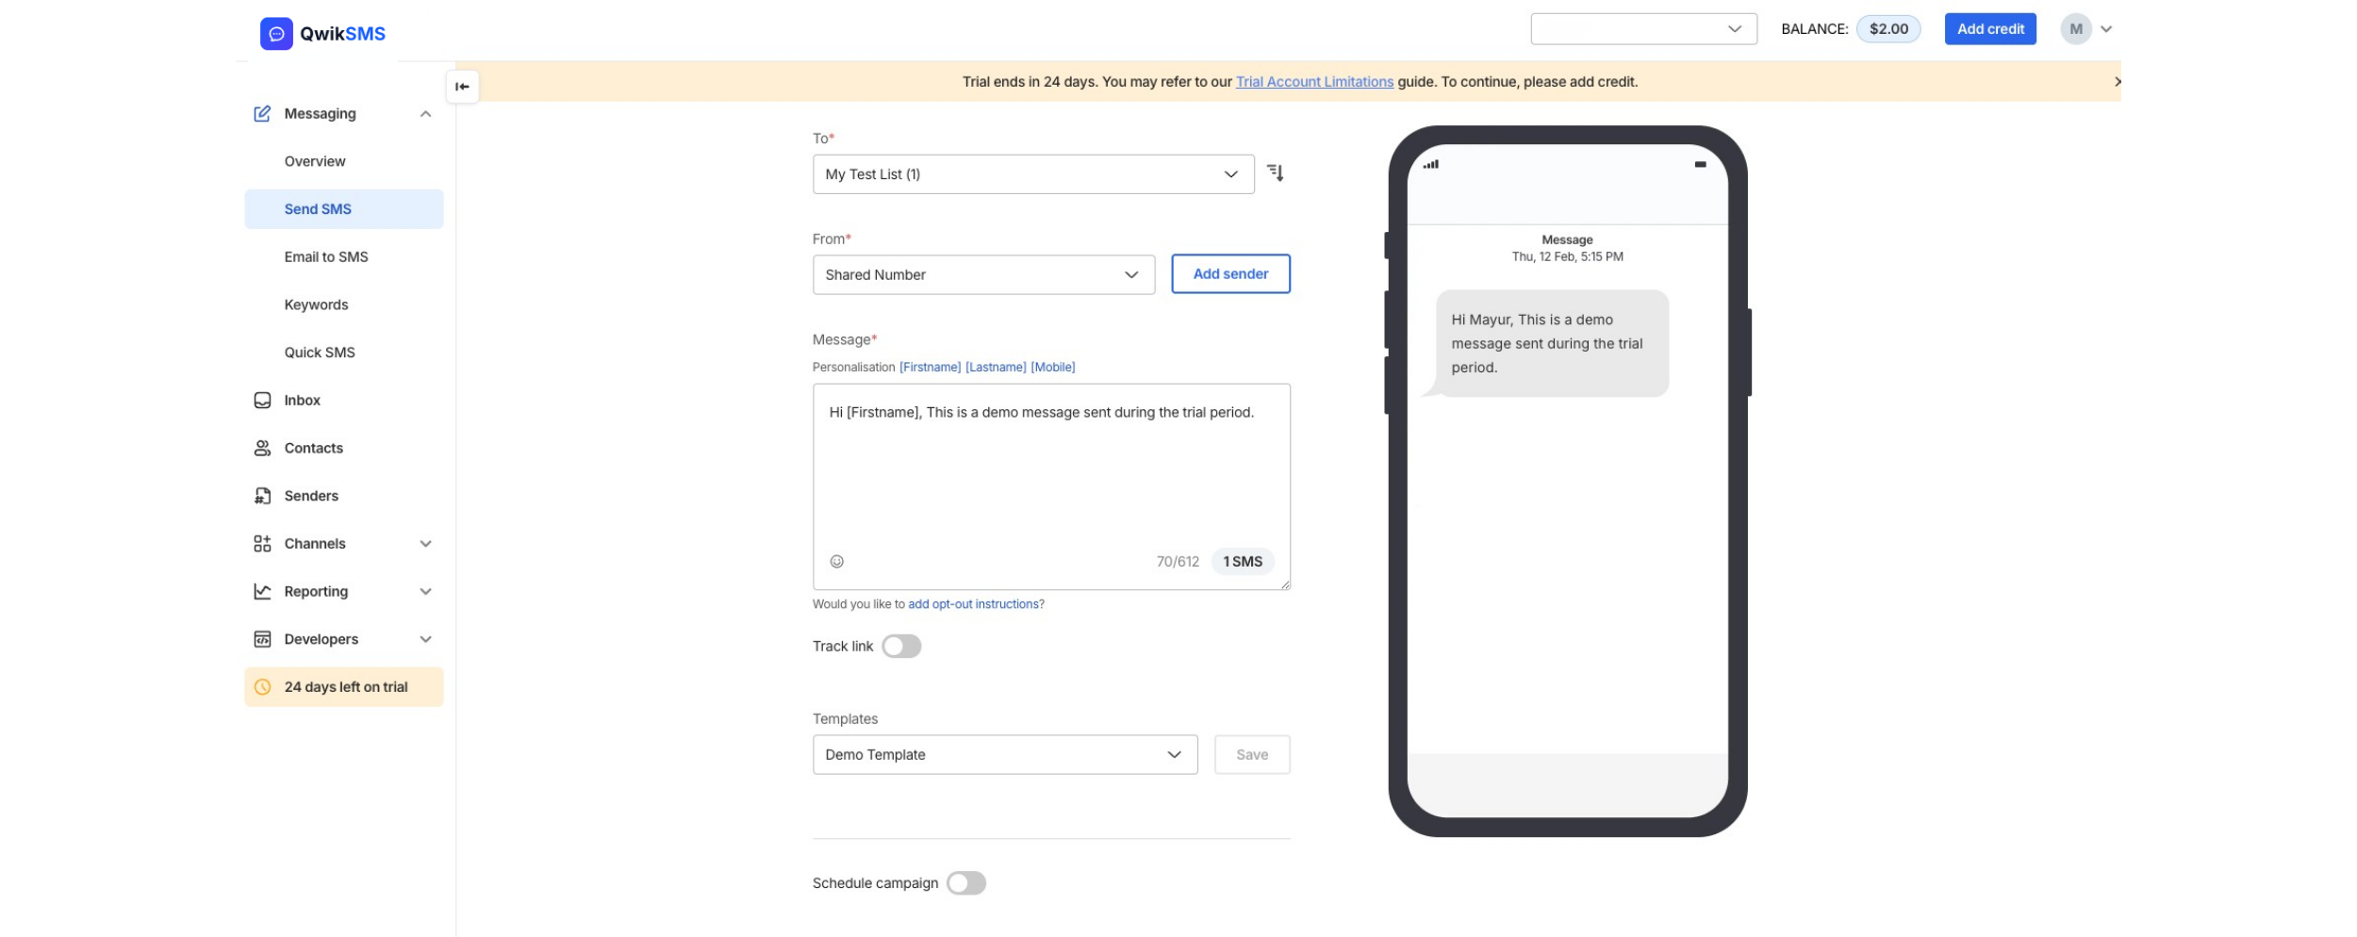Open the To recipient list dropdown
The image size is (2357, 937).
(x=1032, y=174)
